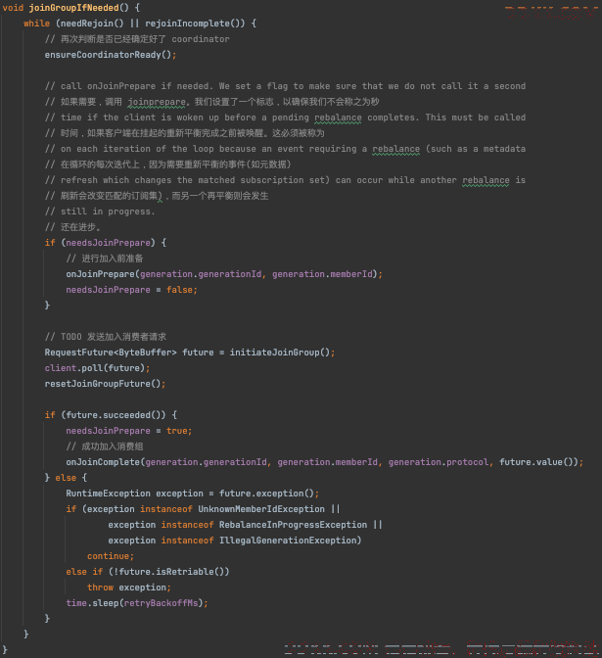Click the resetJoinGroupFuture() call
602x658 pixels.
tap(105, 384)
